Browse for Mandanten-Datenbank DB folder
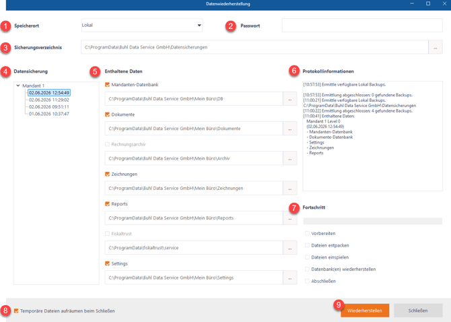The width and height of the screenshot is (451, 322). tap(290, 99)
